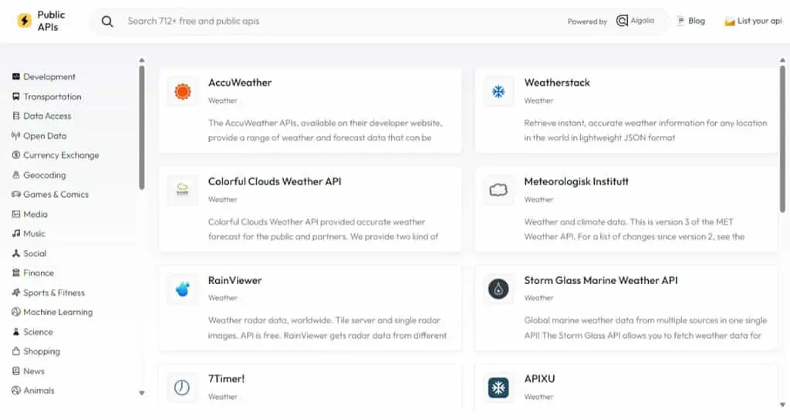Screen dimensions: 790x420
Task: Click the sidebar scroll down arrow
Action: (142, 393)
